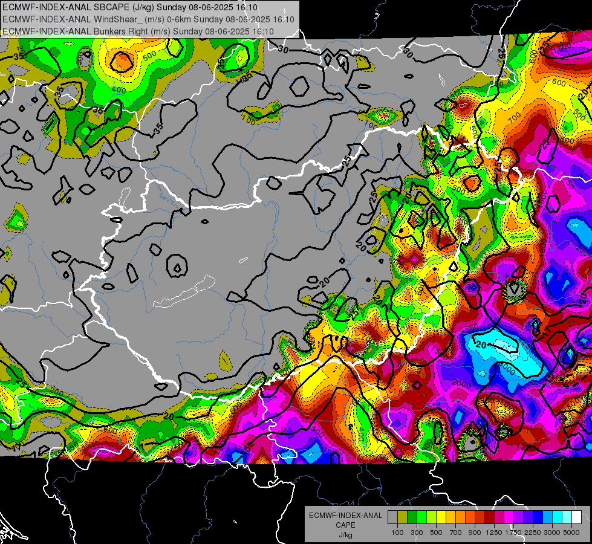Select the white legend swatch above 5000
The image size is (592, 544).
pyautogui.click(x=576, y=517)
